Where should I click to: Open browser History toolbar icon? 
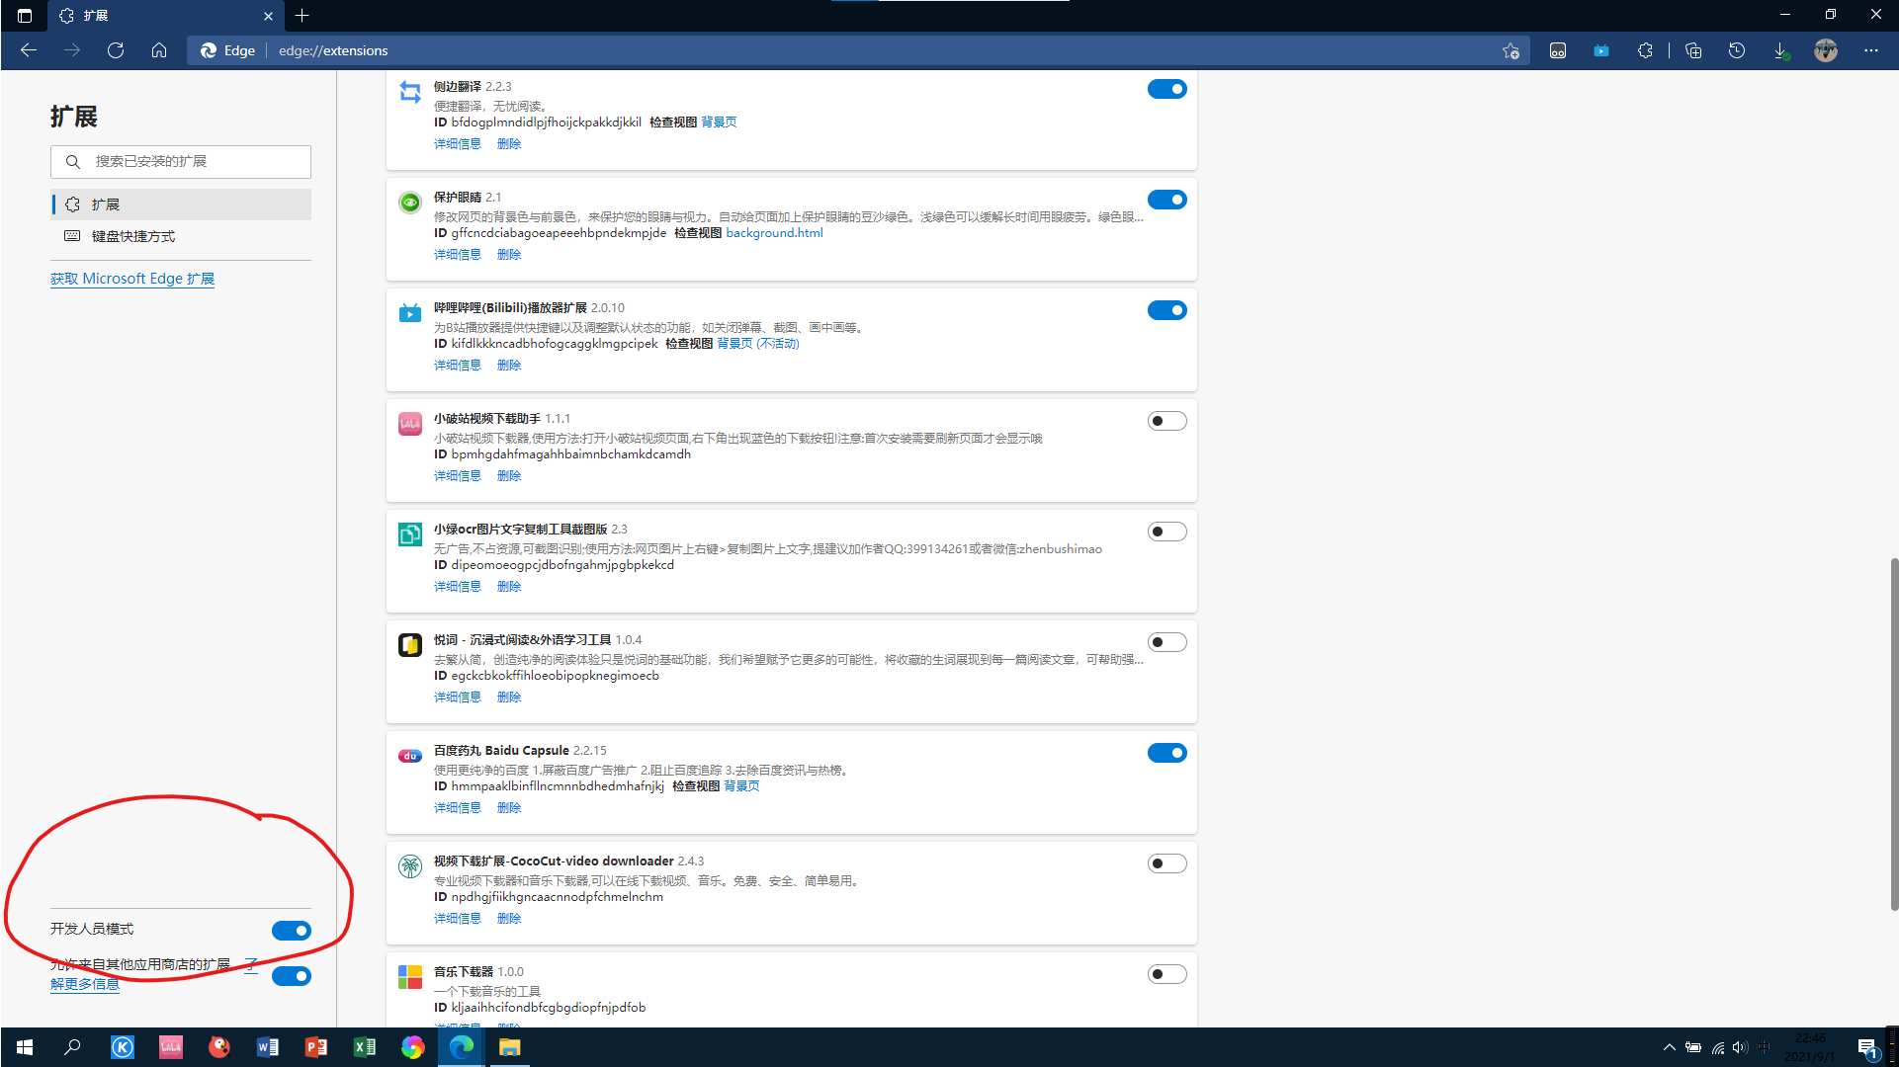(1737, 50)
